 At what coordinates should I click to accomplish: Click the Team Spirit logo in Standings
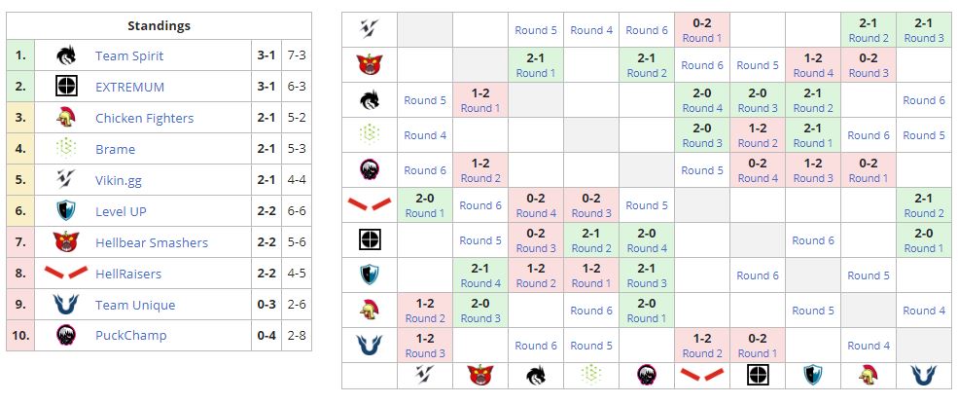tap(66, 55)
